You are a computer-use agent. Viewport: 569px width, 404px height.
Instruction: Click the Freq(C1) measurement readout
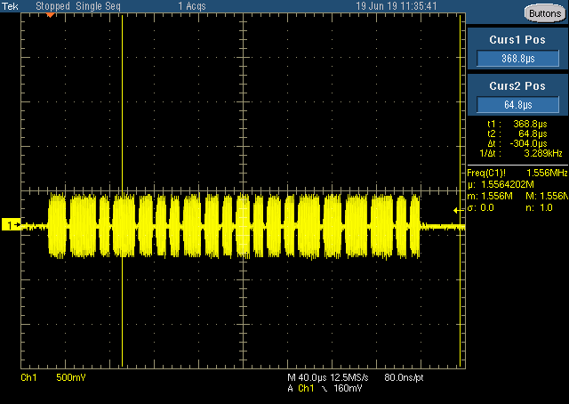[517, 171]
